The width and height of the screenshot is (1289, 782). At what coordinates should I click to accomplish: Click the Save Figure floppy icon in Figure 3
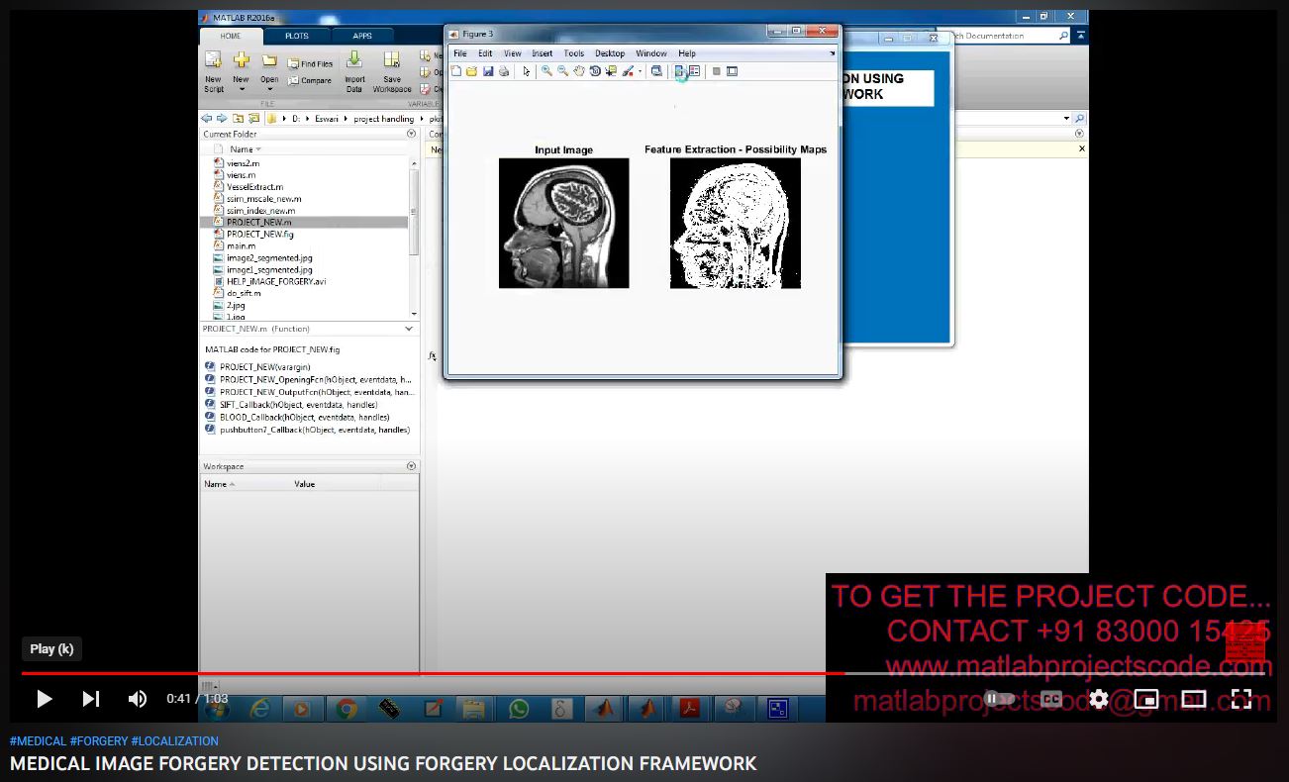click(488, 71)
